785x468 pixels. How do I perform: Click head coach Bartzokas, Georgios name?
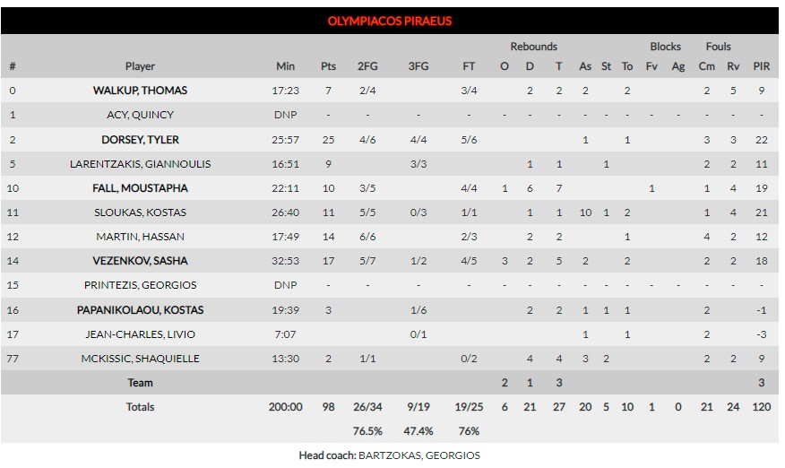(x=418, y=455)
